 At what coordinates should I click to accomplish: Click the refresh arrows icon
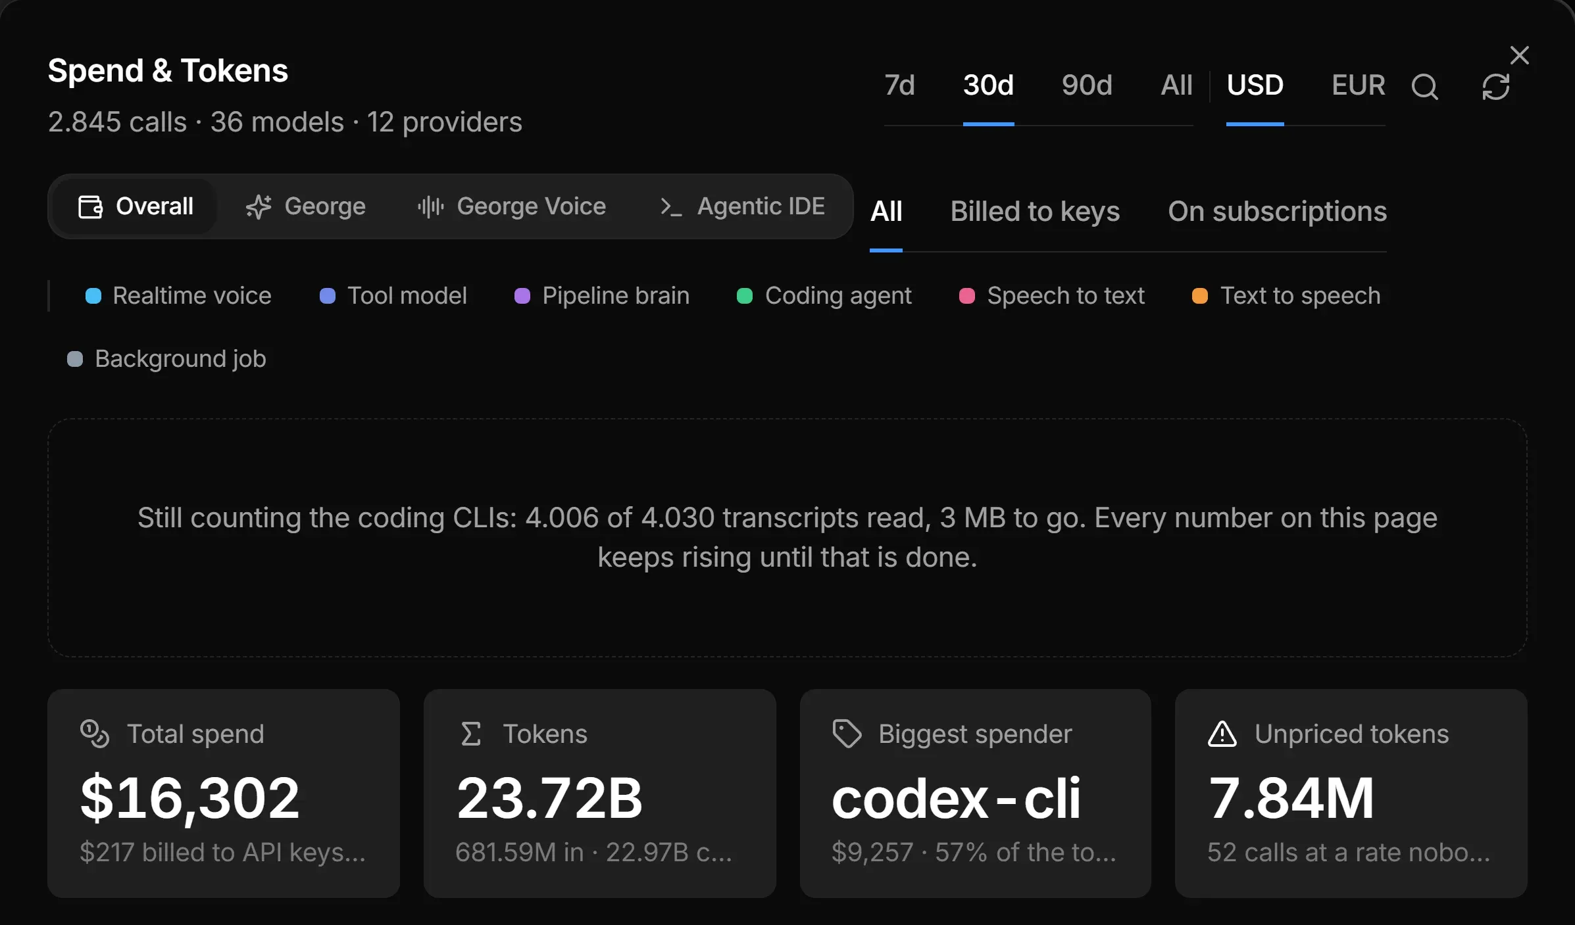click(1495, 86)
